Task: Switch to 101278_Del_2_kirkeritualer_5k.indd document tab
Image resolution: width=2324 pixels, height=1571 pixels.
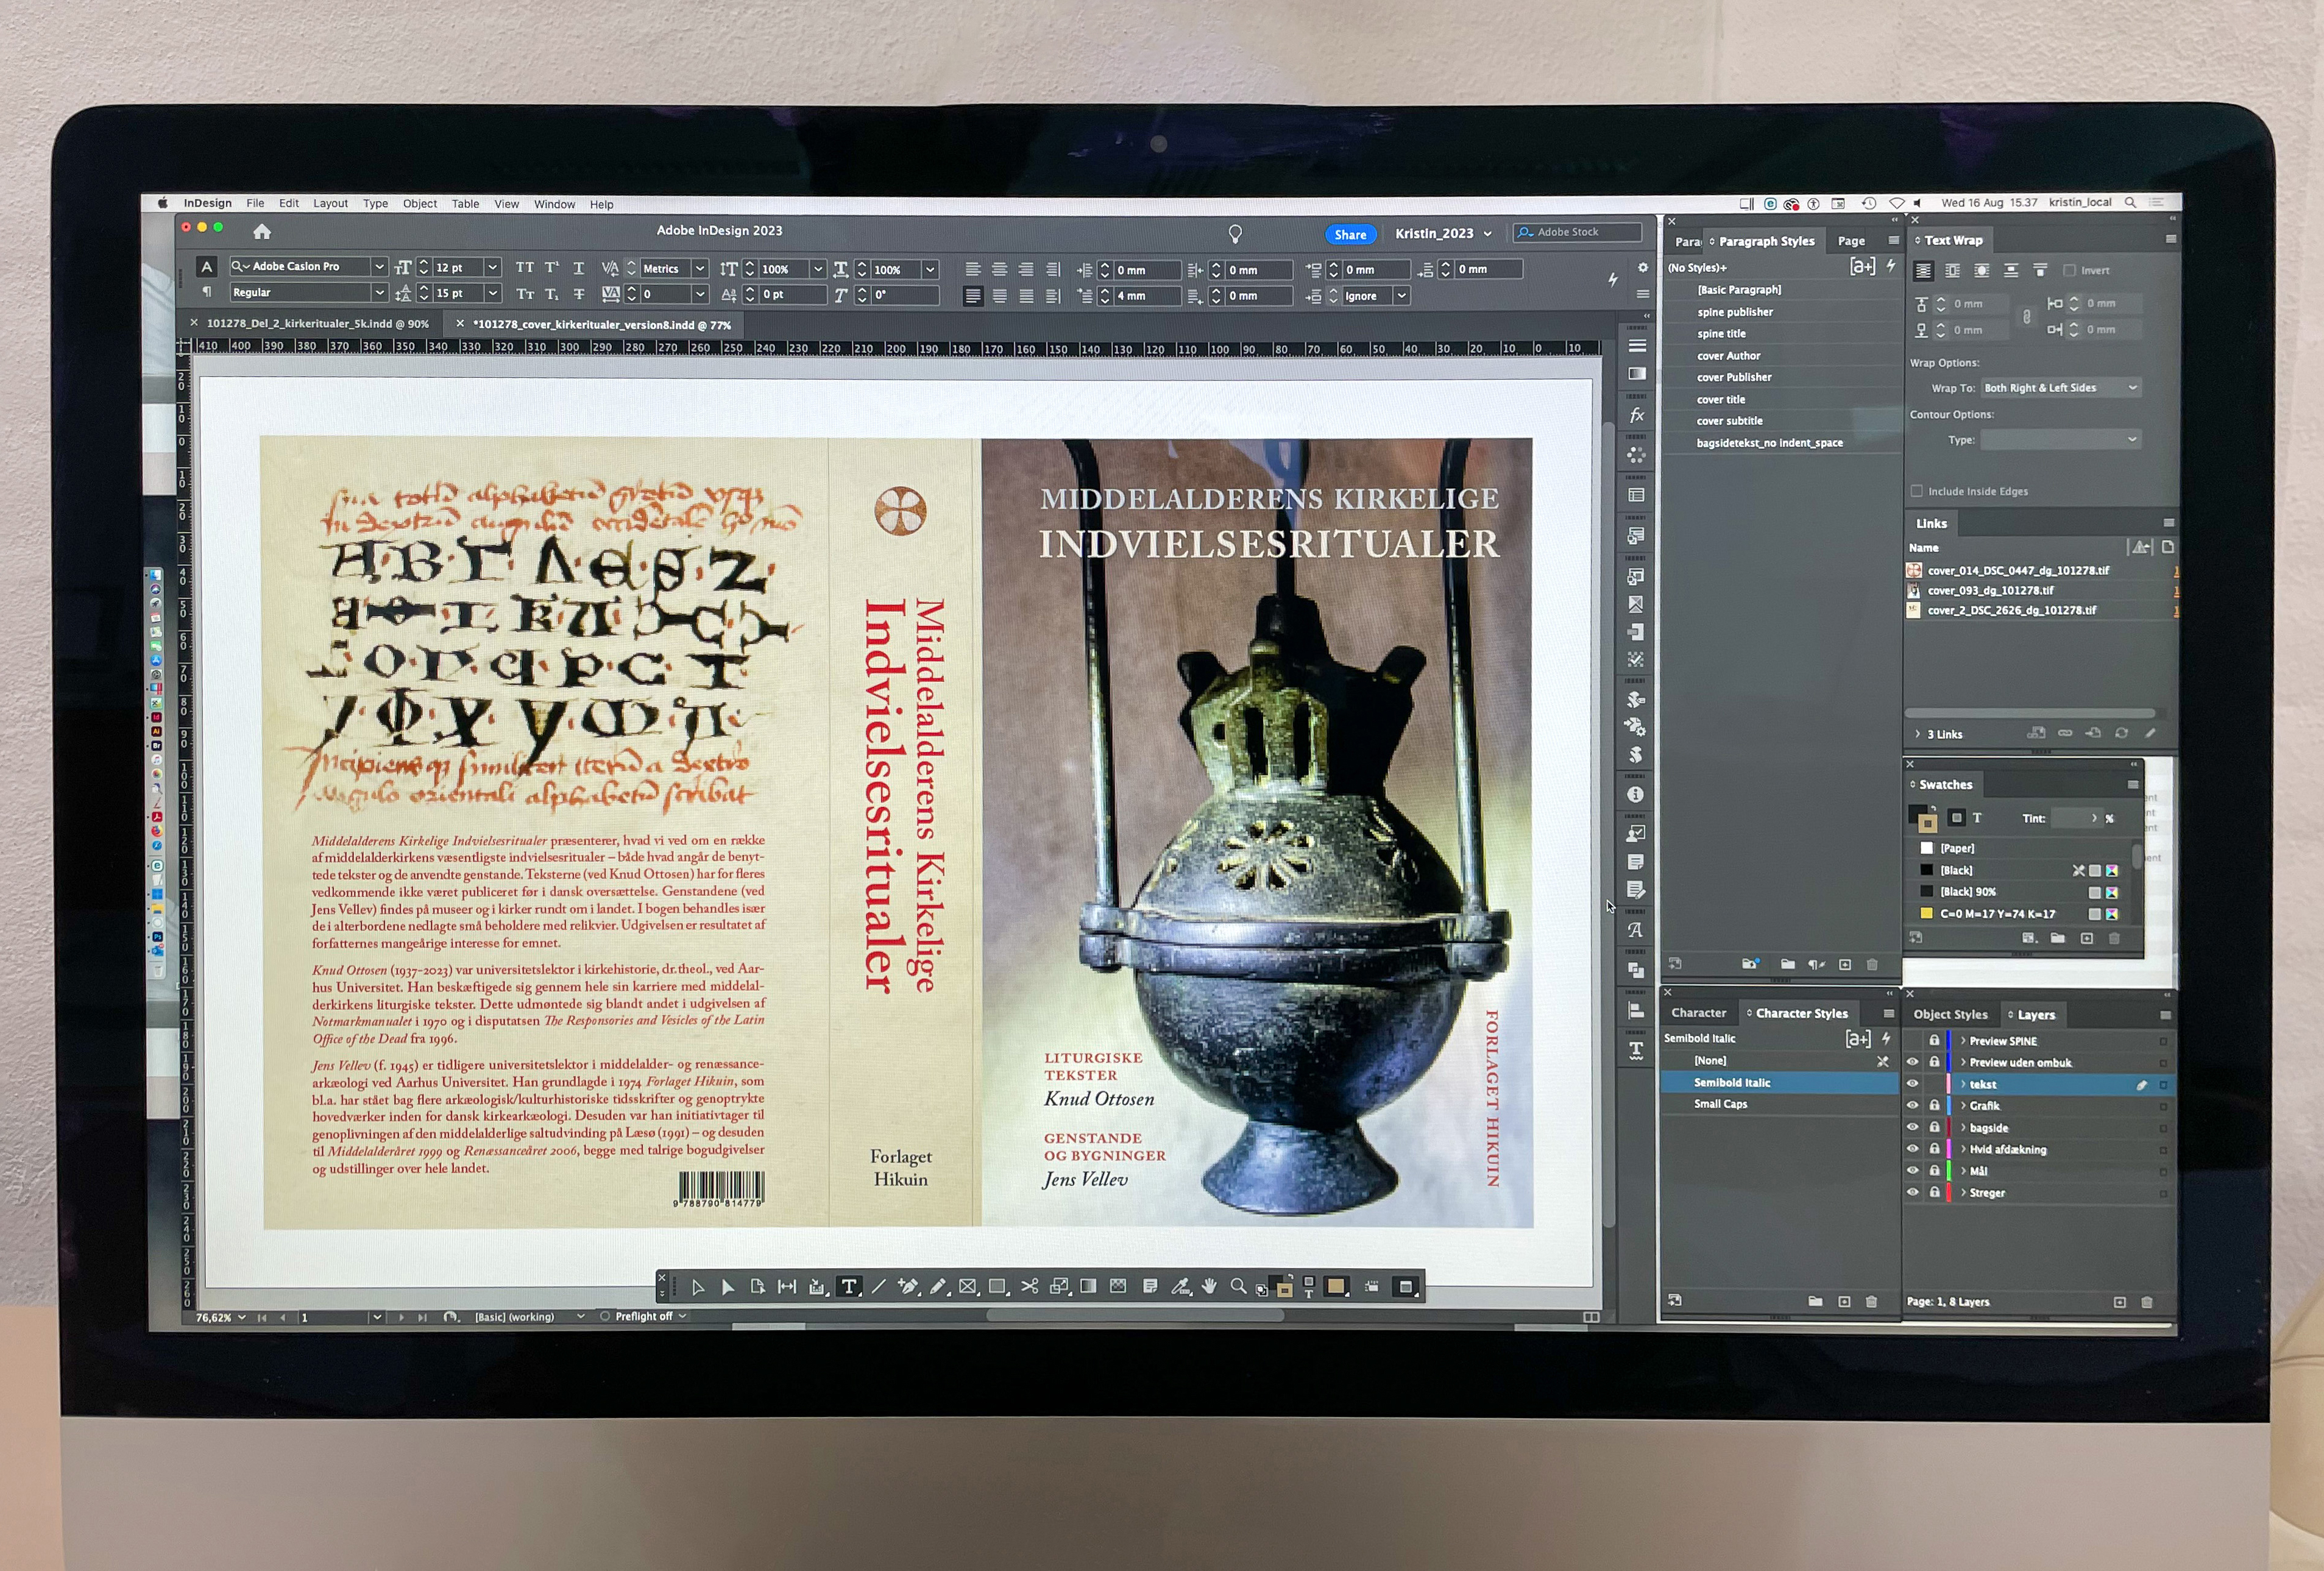Action: click(x=318, y=324)
